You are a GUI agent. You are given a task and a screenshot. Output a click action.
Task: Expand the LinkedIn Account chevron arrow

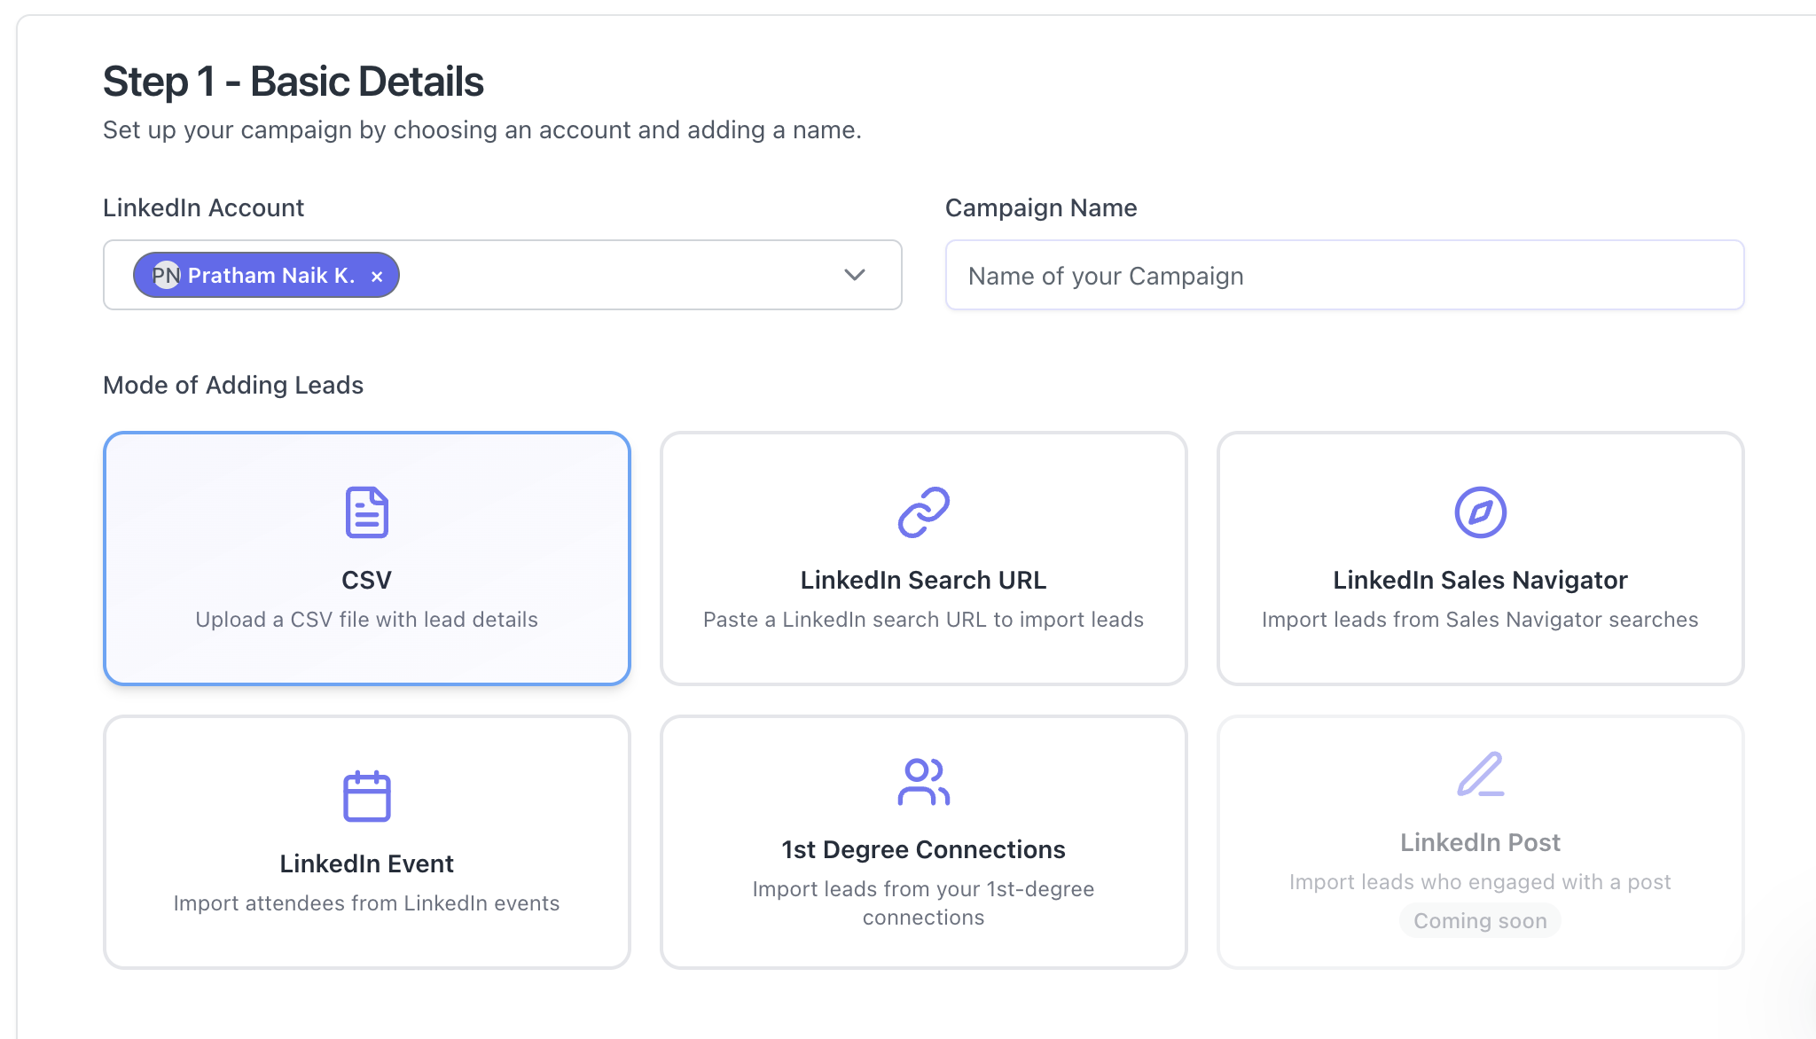(x=854, y=275)
